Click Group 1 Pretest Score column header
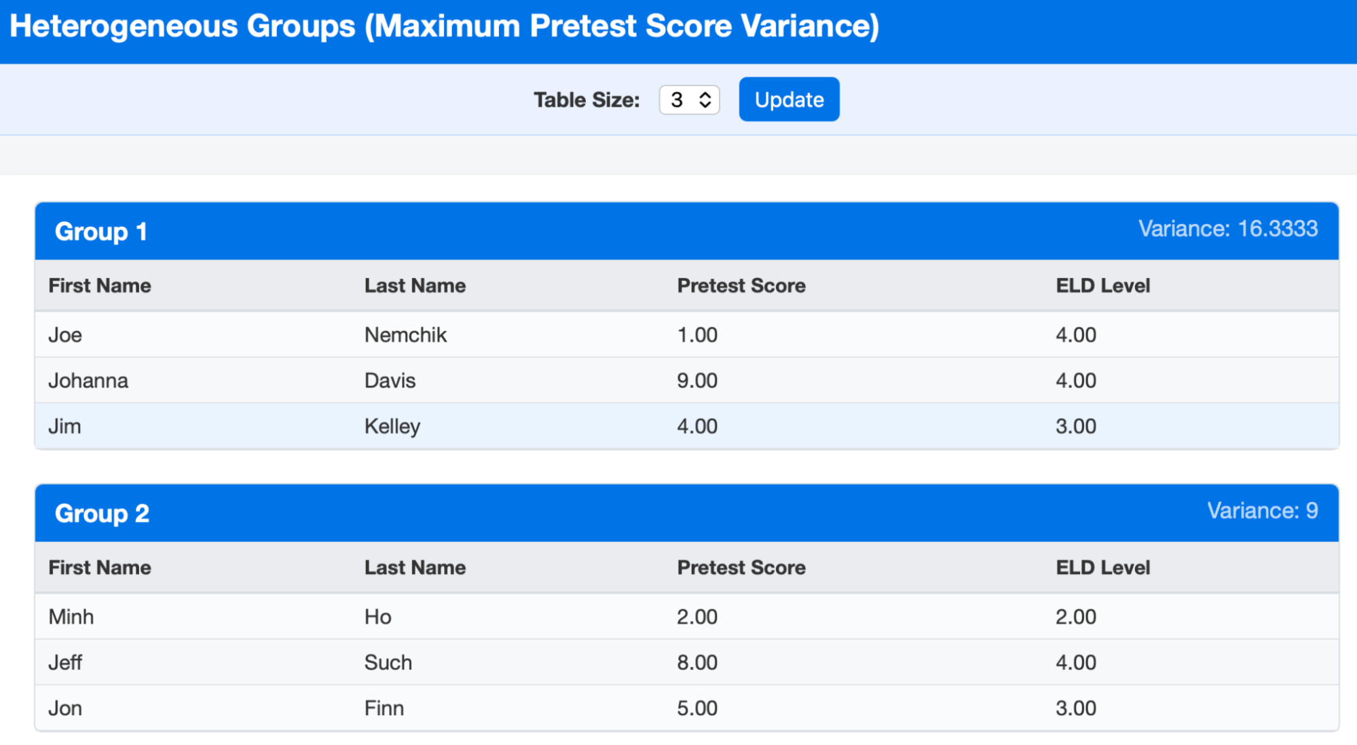This screenshot has height=745, width=1357. pyautogui.click(x=741, y=286)
